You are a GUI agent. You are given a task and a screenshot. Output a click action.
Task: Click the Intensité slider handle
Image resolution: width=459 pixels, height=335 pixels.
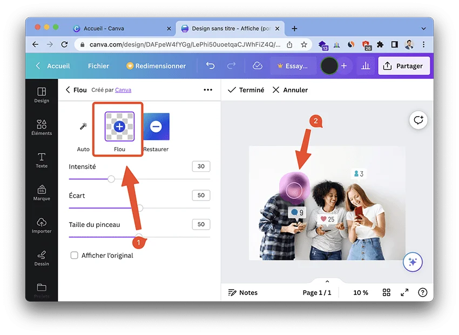tap(111, 179)
